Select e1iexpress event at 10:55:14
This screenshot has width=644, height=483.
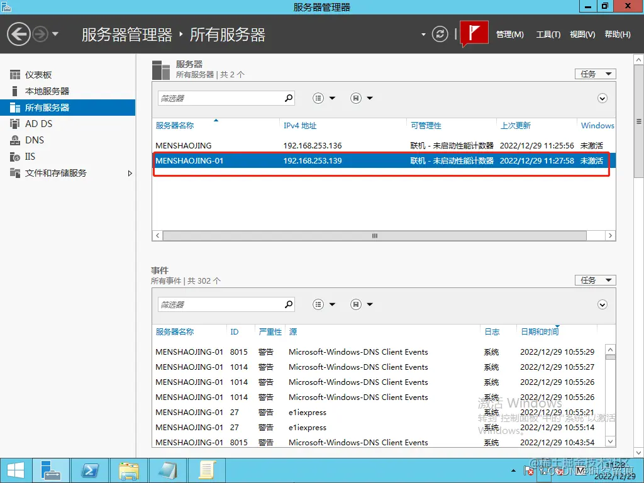[x=378, y=428]
